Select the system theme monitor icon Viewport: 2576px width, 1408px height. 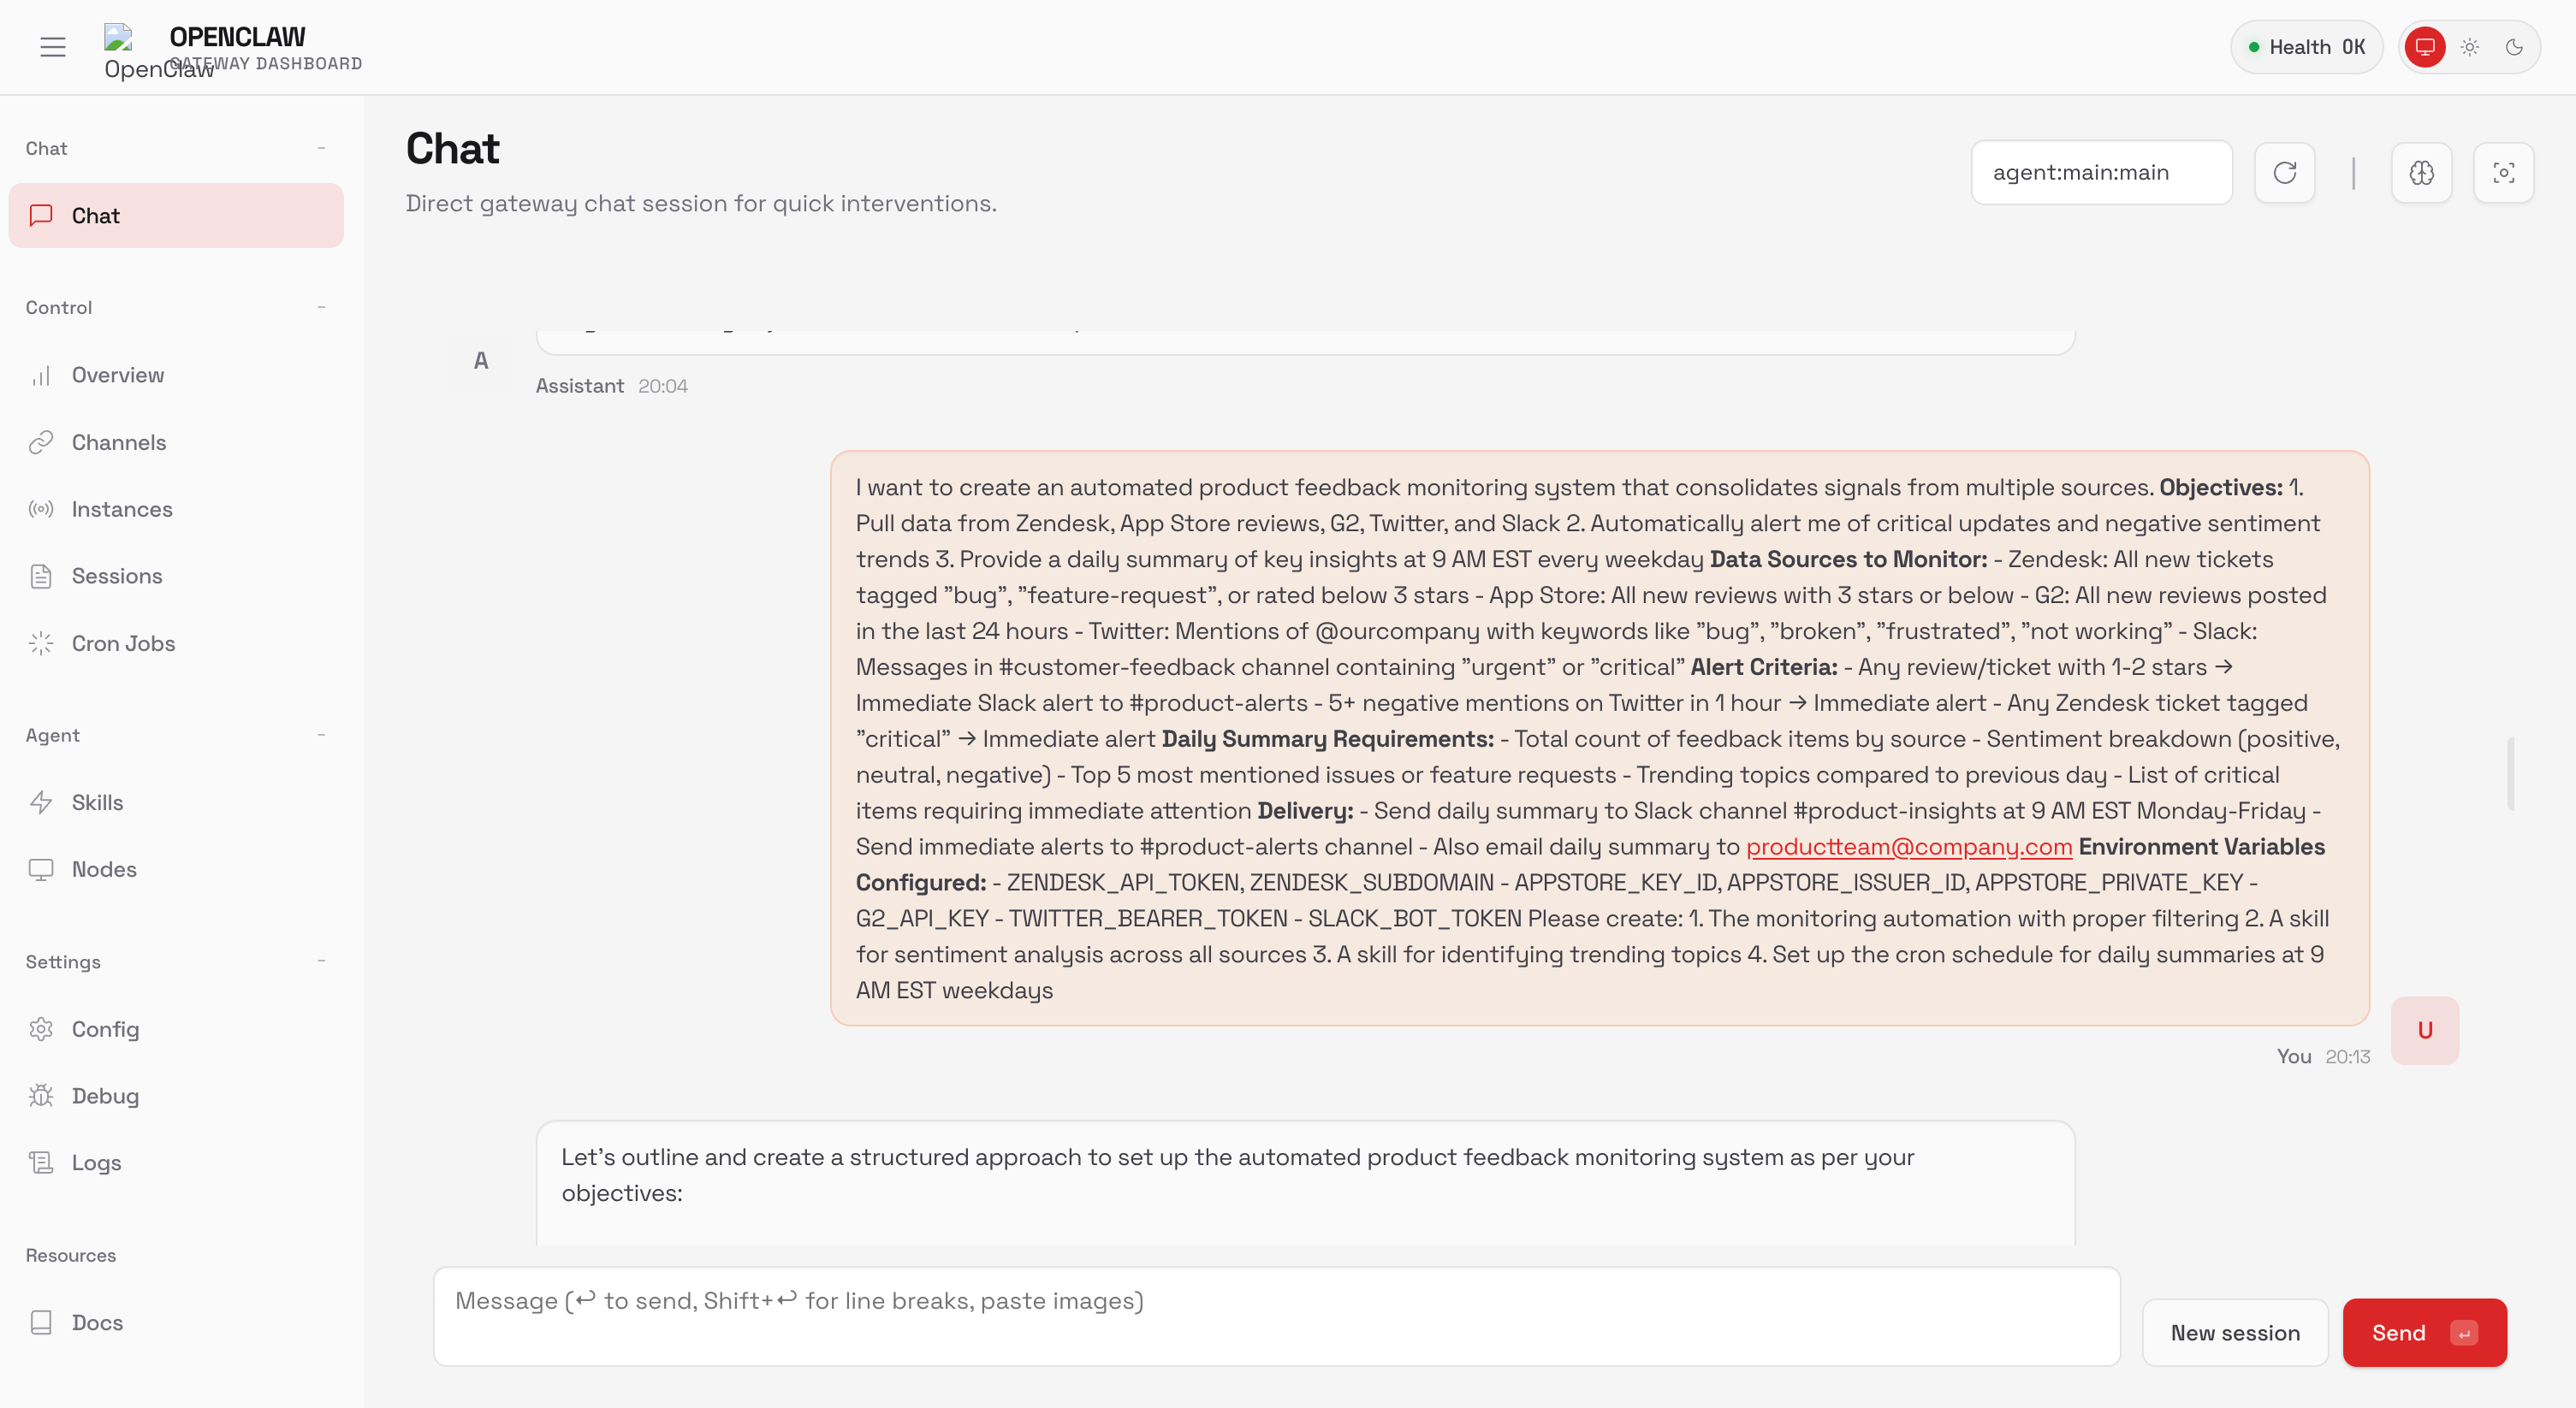[x=2424, y=47]
